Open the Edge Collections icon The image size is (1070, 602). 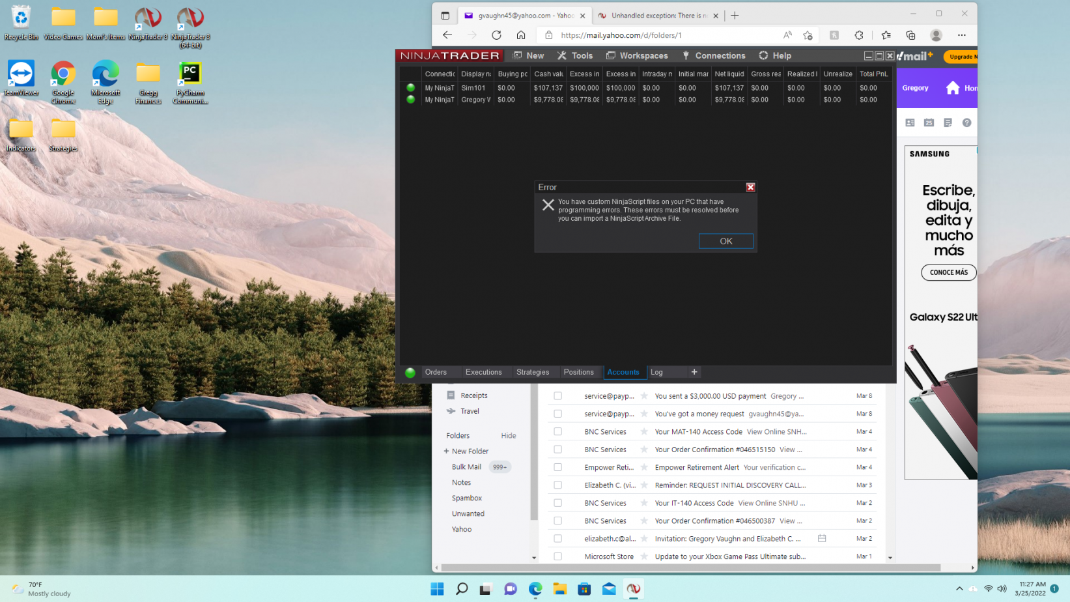click(910, 35)
